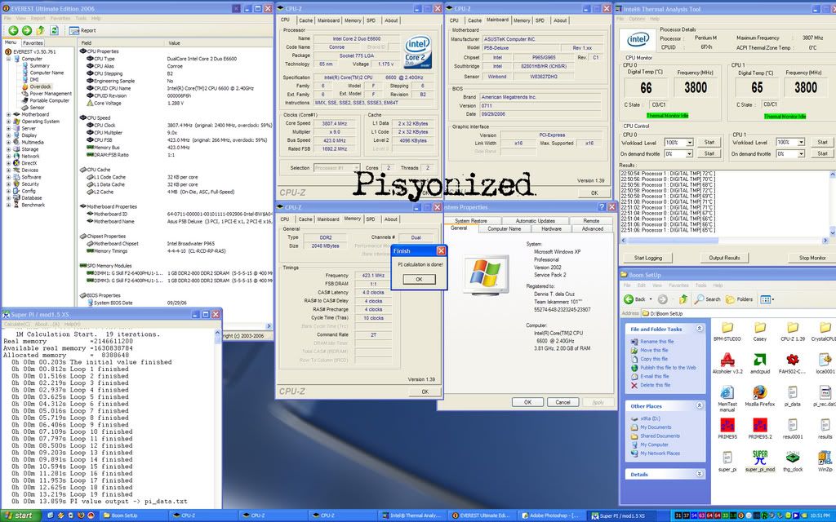Expand the Operating System tree node

click(8, 122)
